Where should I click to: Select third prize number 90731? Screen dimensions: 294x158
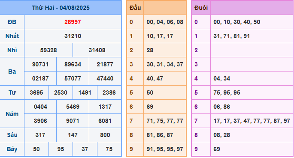pyautogui.click(x=40, y=64)
